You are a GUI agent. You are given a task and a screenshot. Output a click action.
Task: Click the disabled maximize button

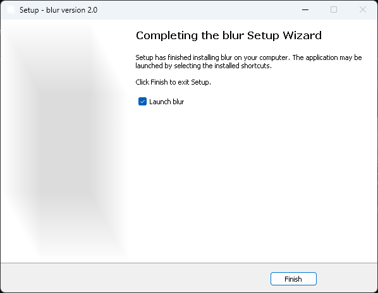click(334, 10)
